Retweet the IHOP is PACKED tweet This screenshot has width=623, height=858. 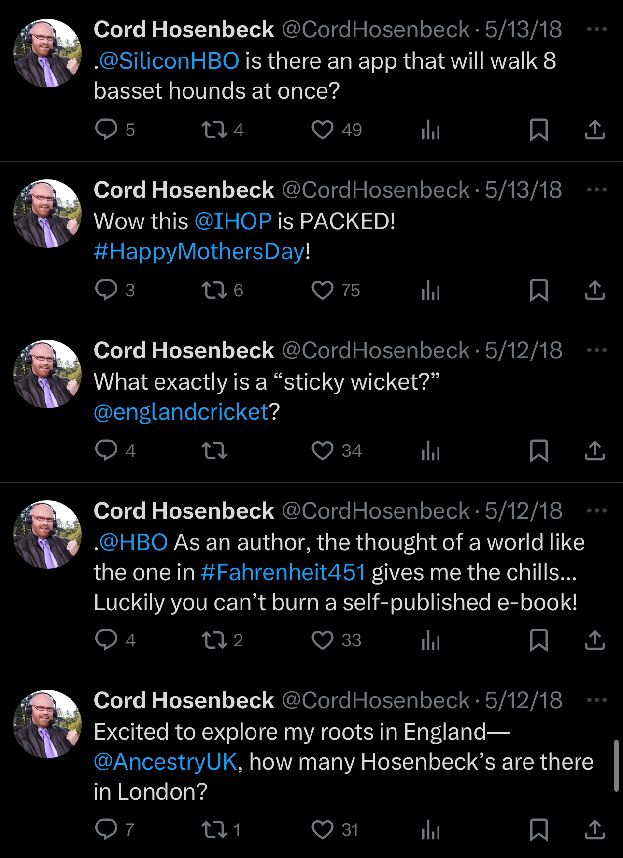coord(214,290)
